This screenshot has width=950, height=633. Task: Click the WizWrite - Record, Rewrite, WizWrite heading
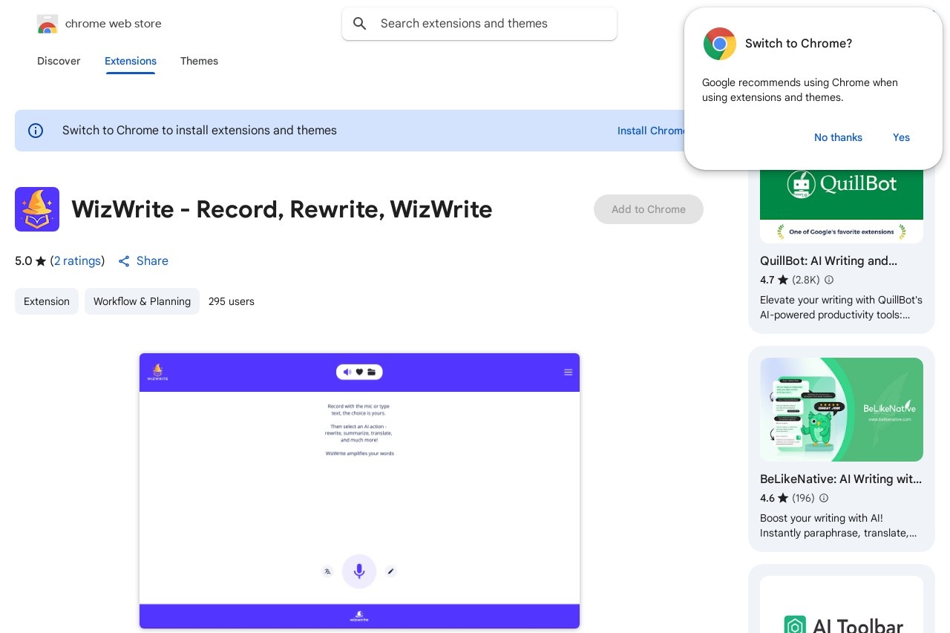[x=282, y=209]
